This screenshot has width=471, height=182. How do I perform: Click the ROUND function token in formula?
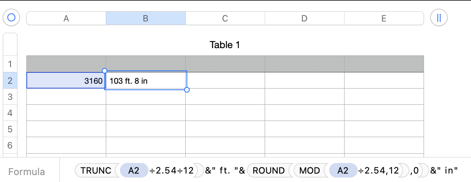[268, 171]
